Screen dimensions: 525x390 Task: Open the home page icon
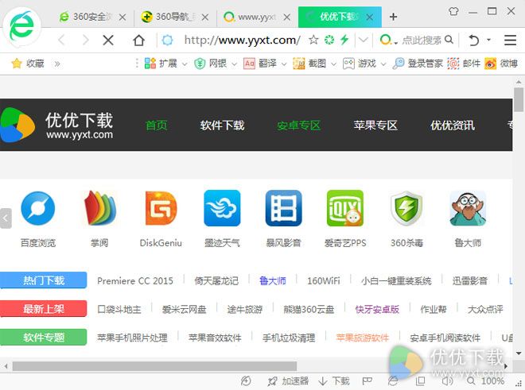(x=138, y=41)
